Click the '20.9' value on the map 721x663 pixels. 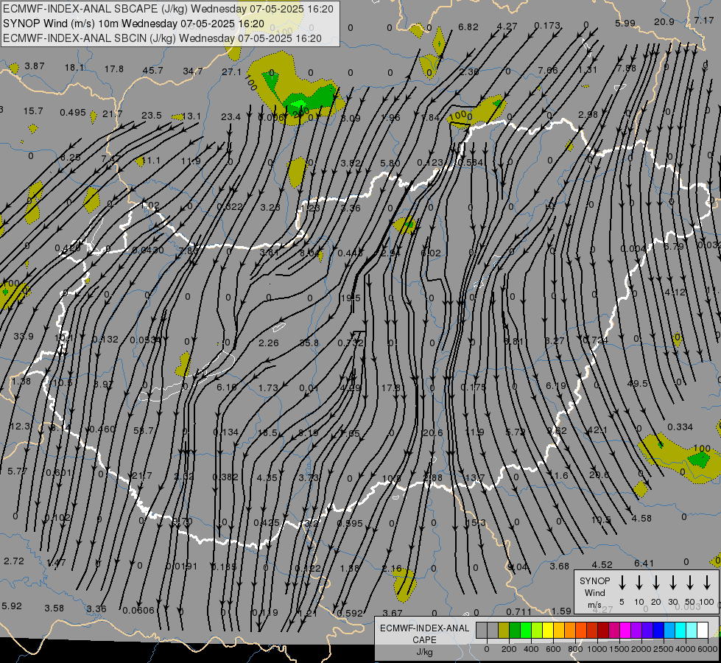click(664, 21)
